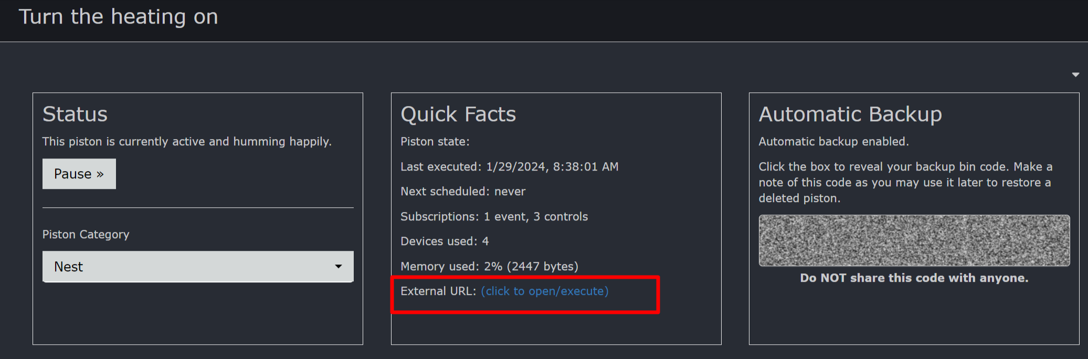Click the Last executed timestamp line

509,167
